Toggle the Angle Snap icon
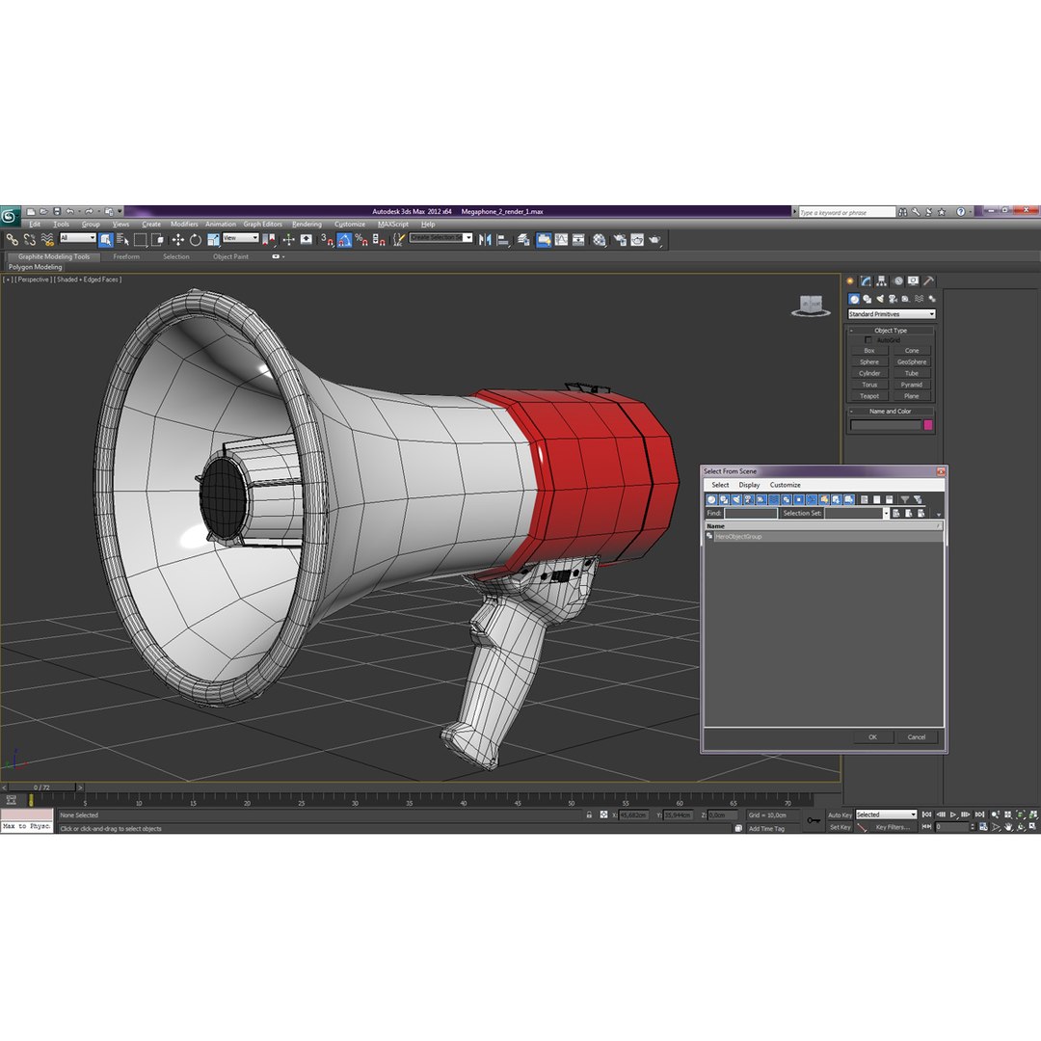The width and height of the screenshot is (1041, 1041). coord(344,240)
